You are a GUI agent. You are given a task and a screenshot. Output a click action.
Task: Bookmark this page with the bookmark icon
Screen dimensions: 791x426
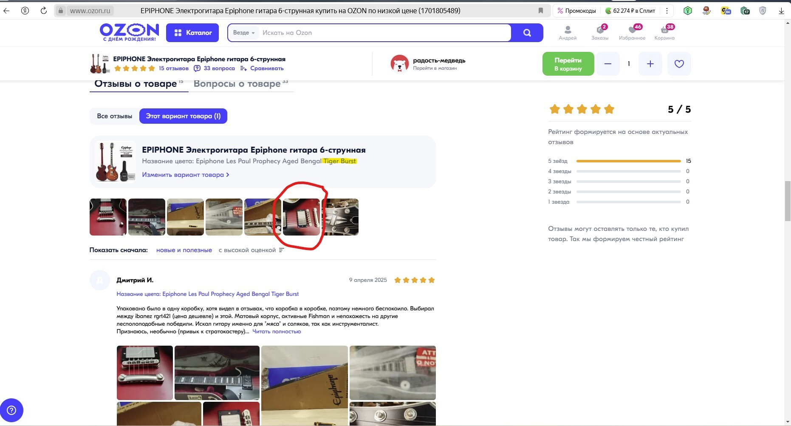pyautogui.click(x=541, y=11)
